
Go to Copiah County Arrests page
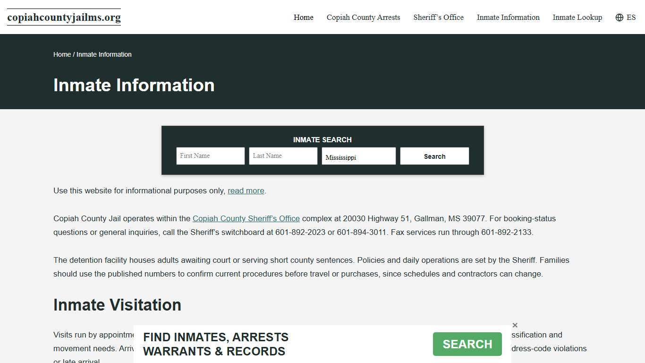click(x=363, y=17)
